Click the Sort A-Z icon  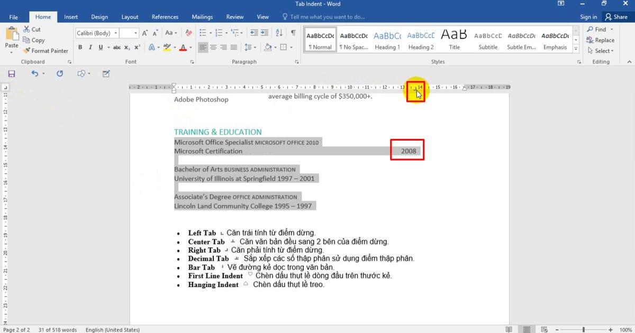[279, 33]
